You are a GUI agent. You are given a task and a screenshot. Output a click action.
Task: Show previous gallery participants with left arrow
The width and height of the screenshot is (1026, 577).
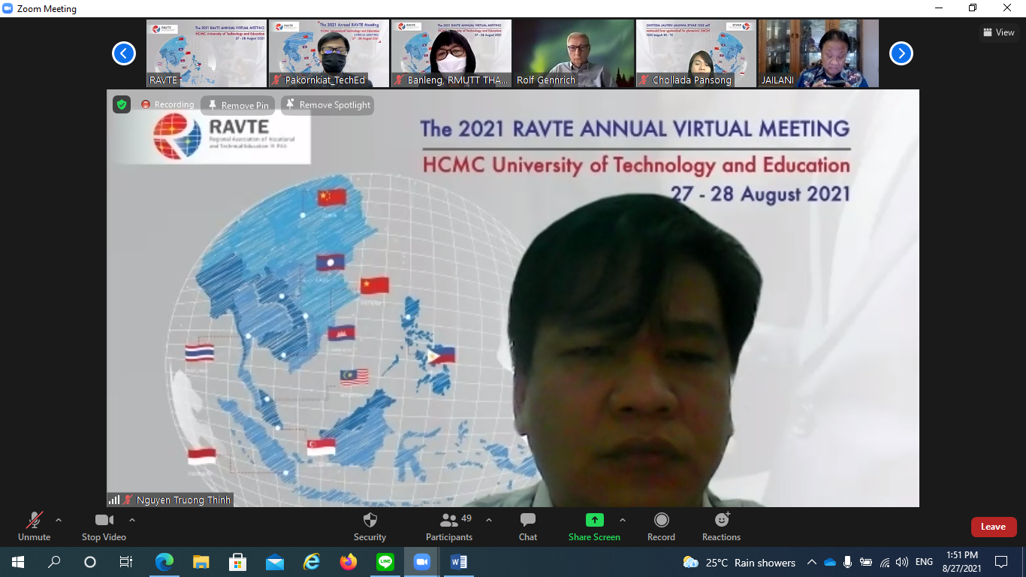click(x=124, y=53)
